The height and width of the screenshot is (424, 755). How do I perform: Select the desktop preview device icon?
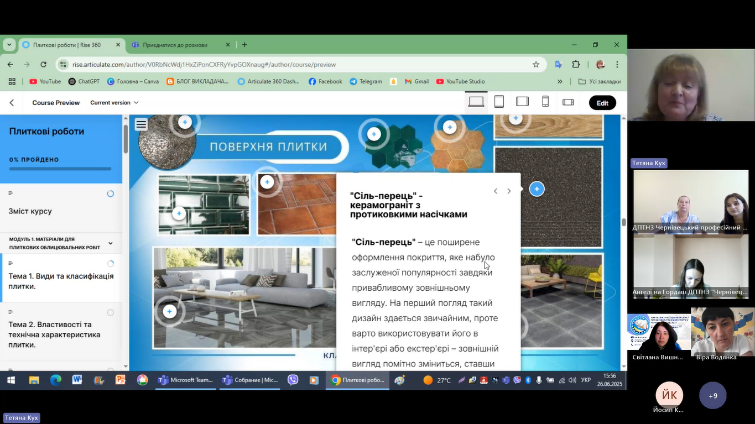coord(476,102)
